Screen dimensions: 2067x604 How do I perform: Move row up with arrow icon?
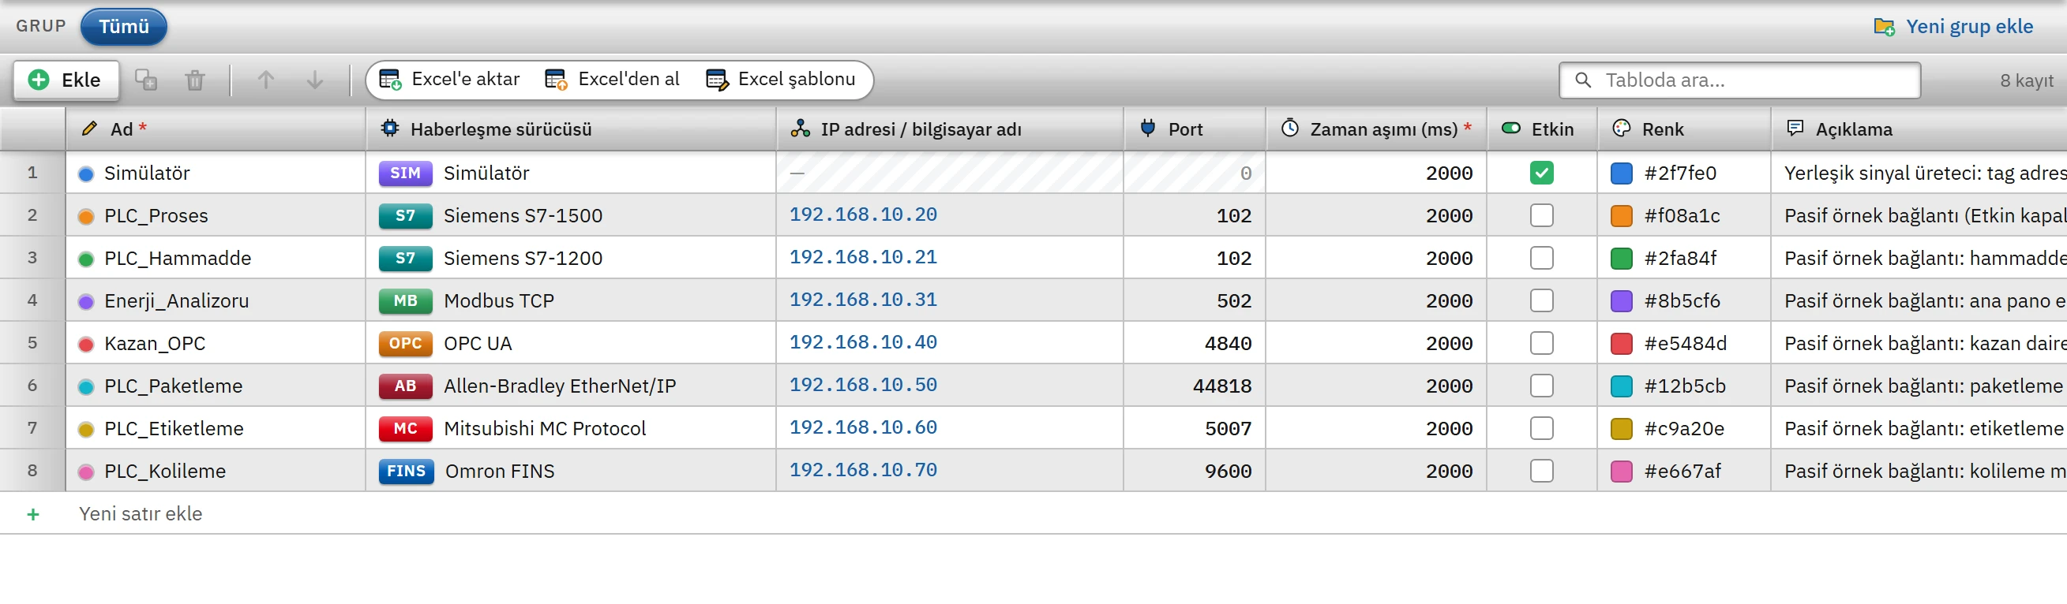pos(265,80)
